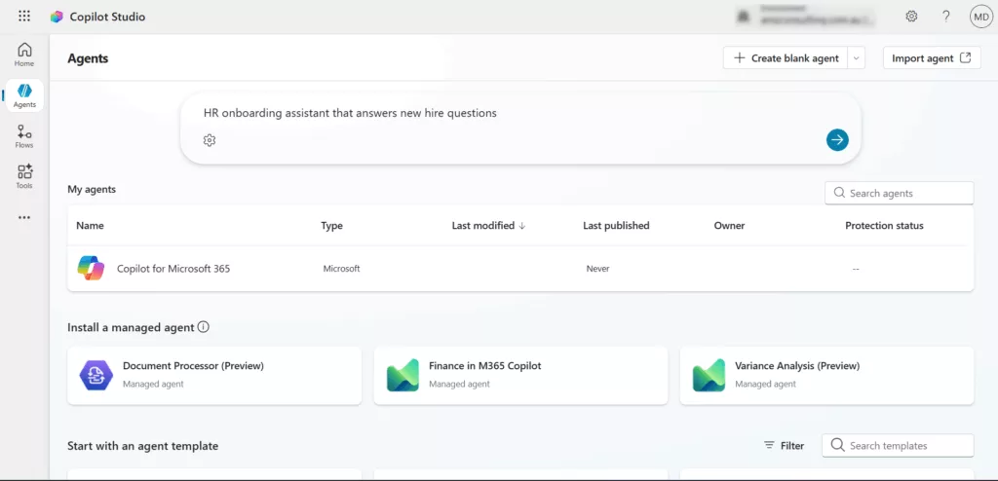
Task: Go to Home in the sidebar
Action: (x=24, y=55)
